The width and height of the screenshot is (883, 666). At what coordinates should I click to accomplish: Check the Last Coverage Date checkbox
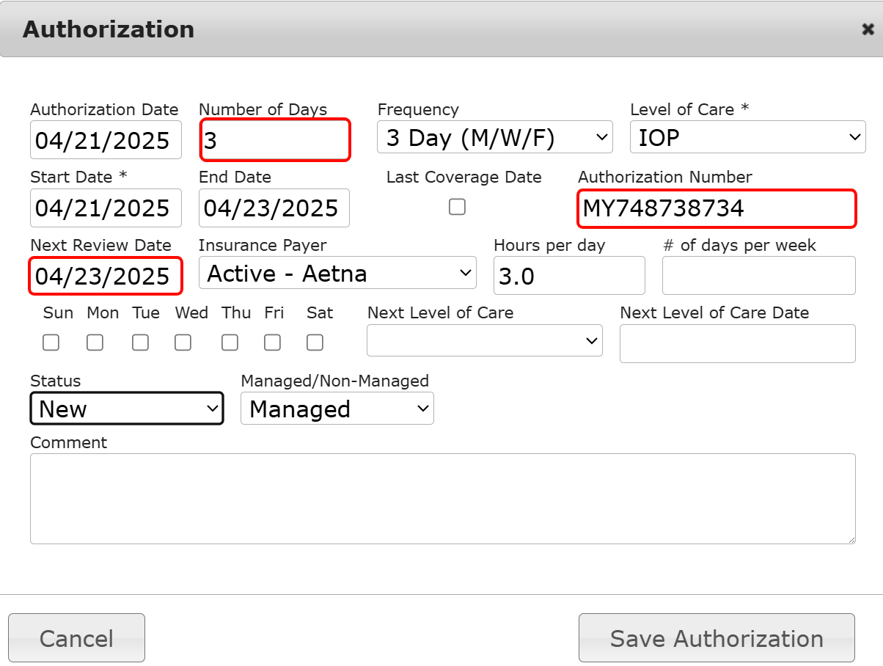point(457,208)
